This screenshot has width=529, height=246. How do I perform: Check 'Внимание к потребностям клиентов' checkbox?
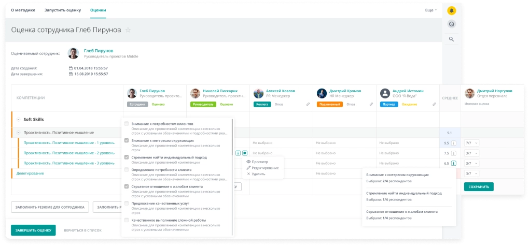pyautogui.click(x=127, y=124)
